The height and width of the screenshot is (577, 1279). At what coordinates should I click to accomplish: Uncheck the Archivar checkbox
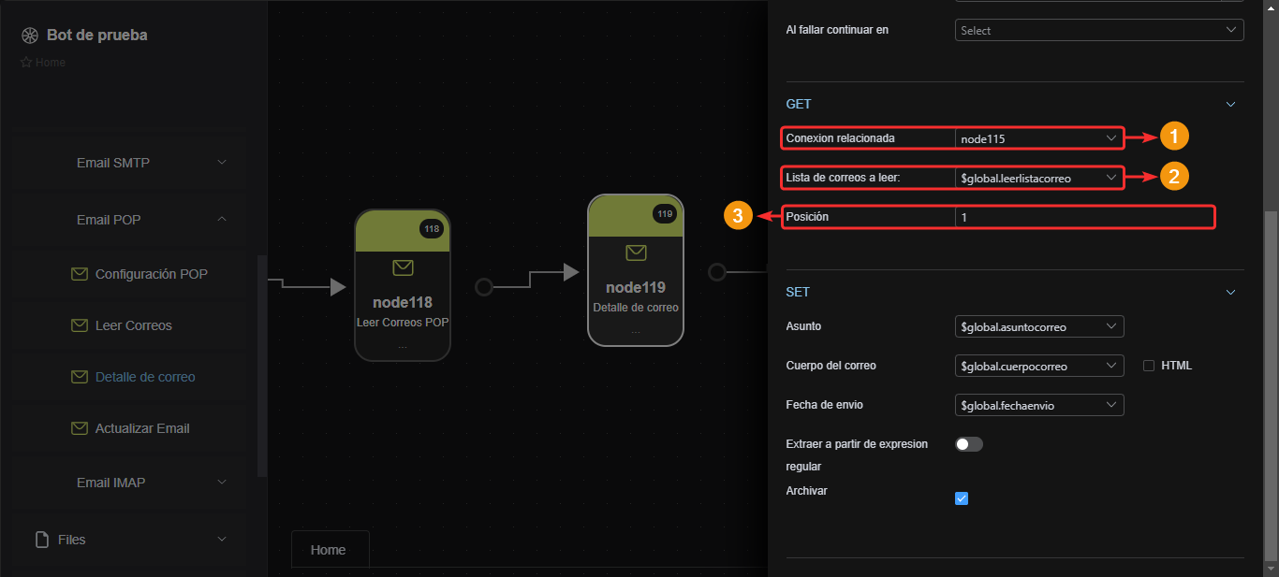click(962, 498)
